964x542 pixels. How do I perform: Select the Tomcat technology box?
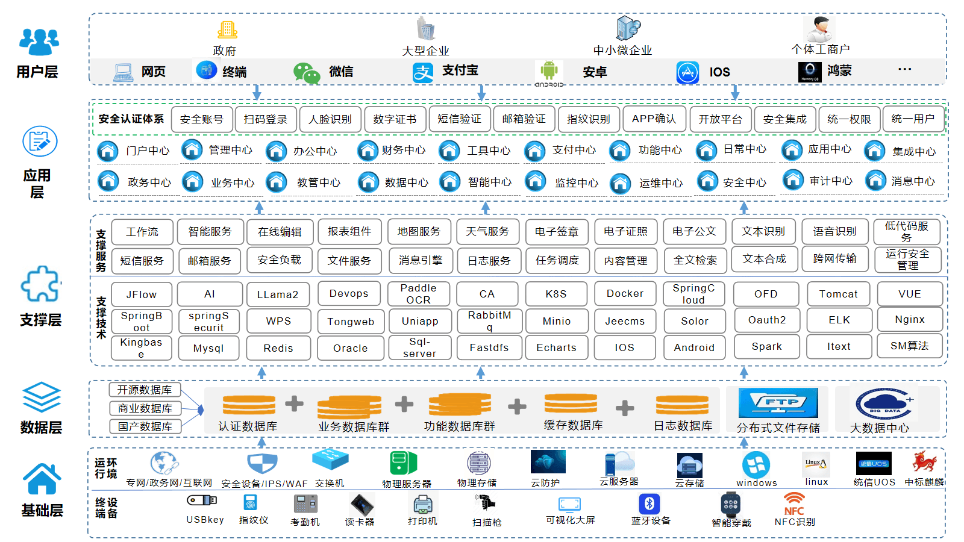[x=838, y=294]
